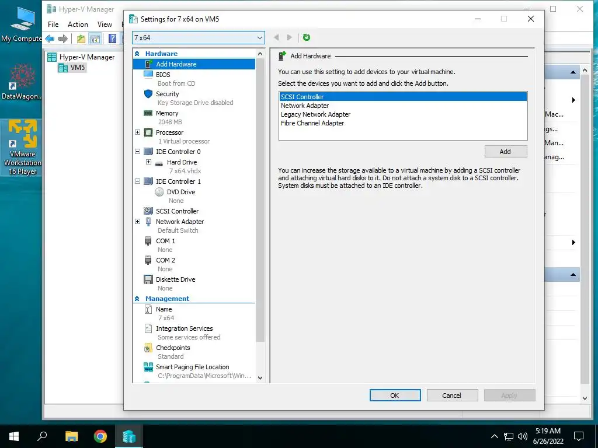Open File Explorer from taskbar
Image resolution: width=598 pixels, height=448 pixels.
(x=71, y=436)
